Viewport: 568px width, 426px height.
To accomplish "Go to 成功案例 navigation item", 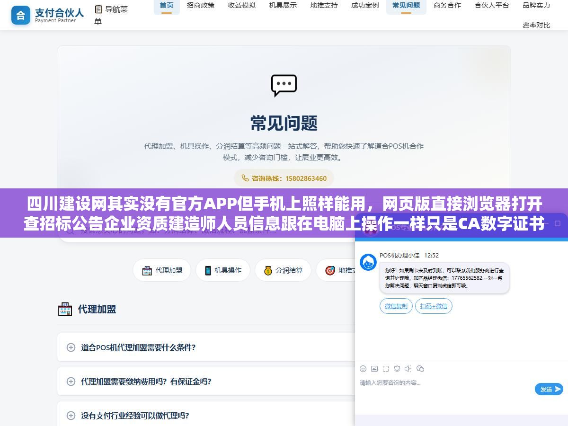I will click(x=365, y=6).
